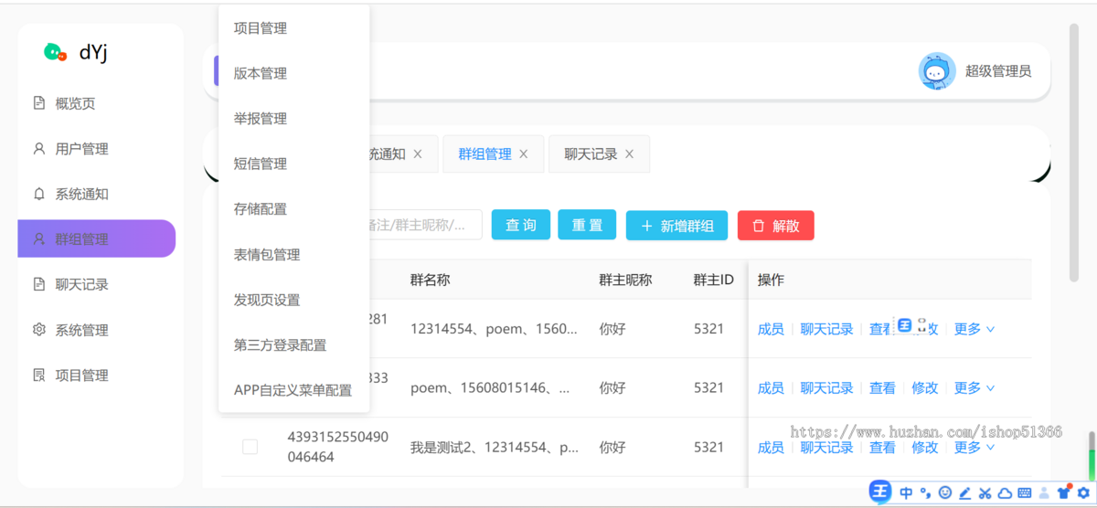Click the gear icon beside 系统管理
1097x508 pixels.
click(38, 330)
